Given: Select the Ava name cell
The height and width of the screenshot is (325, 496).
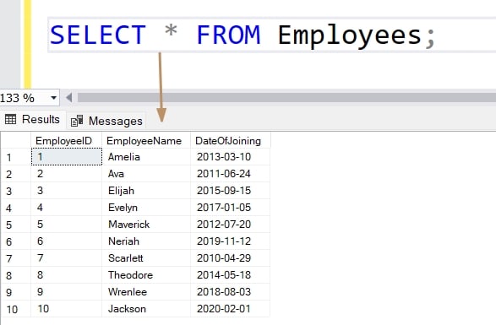Looking at the screenshot, I should click(x=146, y=174).
